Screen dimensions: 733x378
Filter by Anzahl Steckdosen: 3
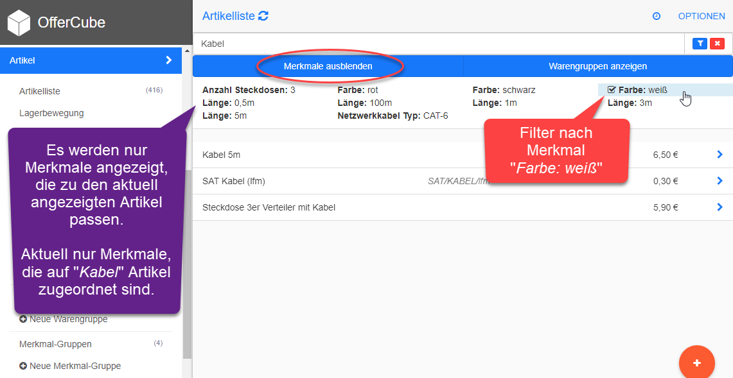coord(249,90)
